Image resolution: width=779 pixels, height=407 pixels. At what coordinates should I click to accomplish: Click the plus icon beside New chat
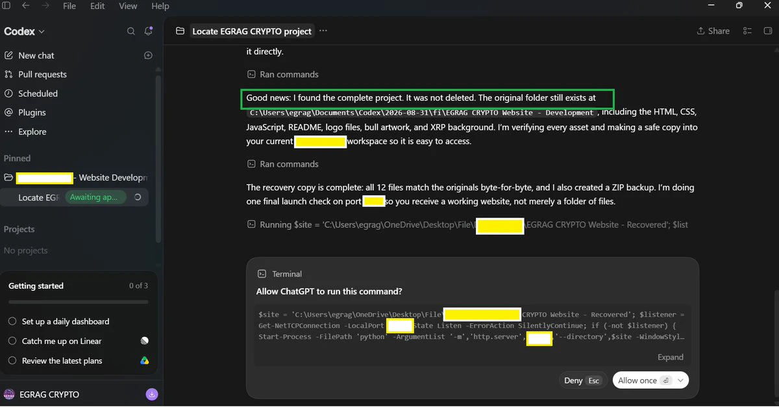tap(148, 56)
